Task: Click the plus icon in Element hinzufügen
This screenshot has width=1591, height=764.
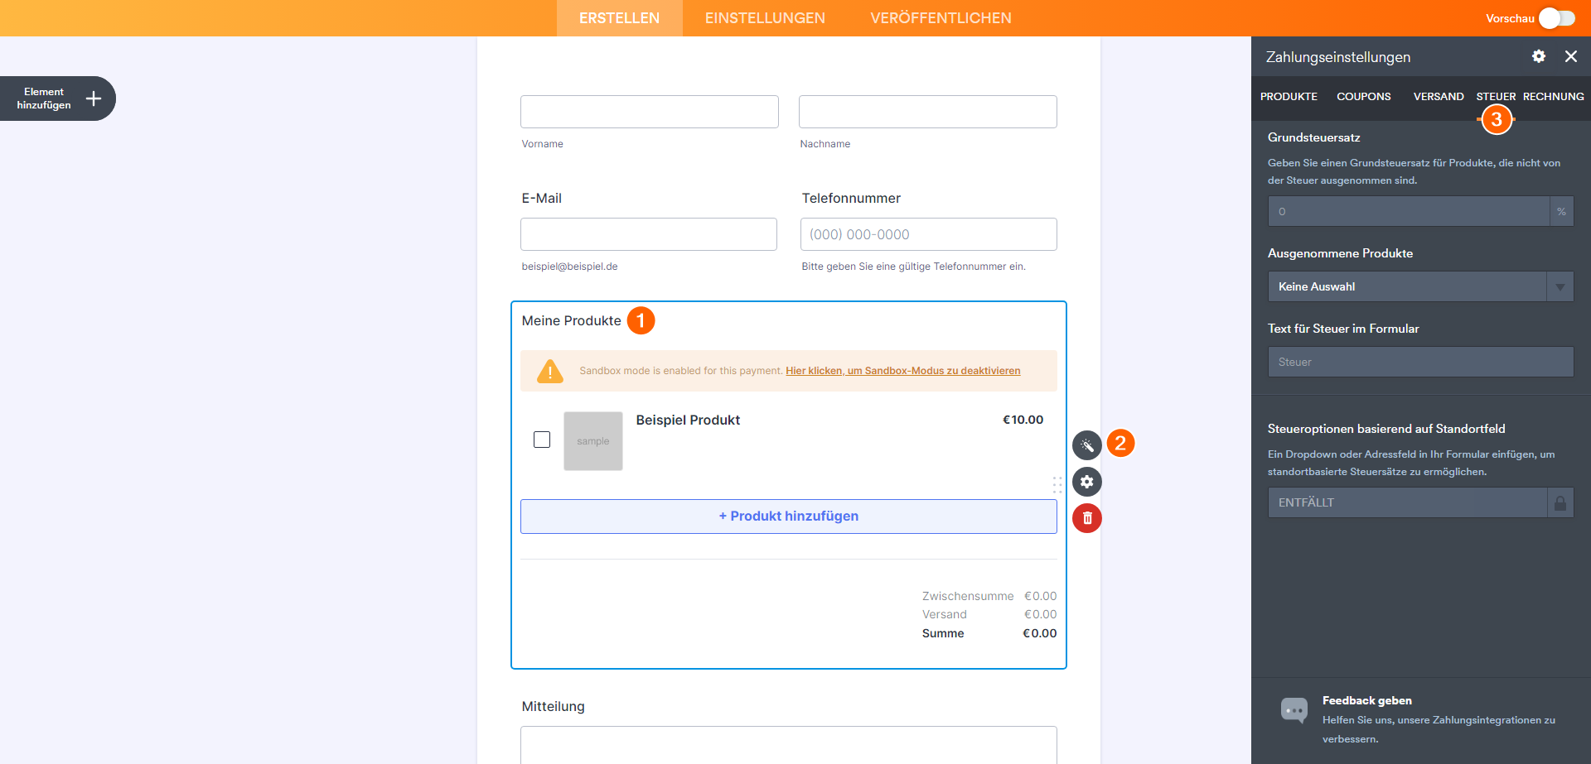Action: click(94, 99)
